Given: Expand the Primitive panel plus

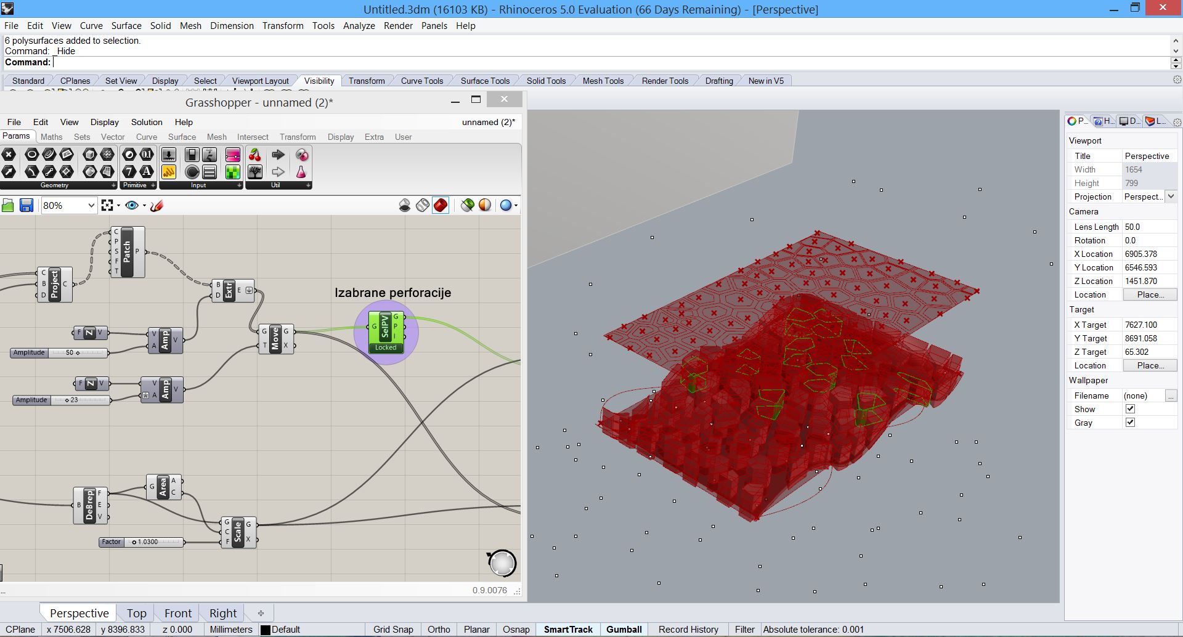Looking at the screenshot, I should point(153,185).
